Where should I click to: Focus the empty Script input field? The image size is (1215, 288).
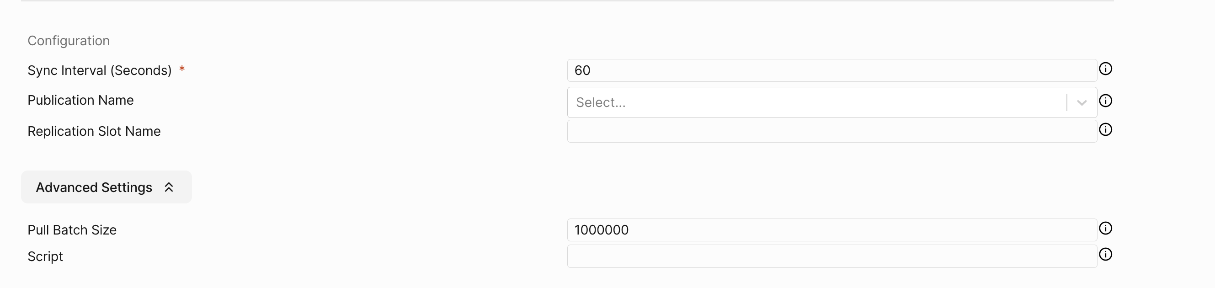click(832, 256)
